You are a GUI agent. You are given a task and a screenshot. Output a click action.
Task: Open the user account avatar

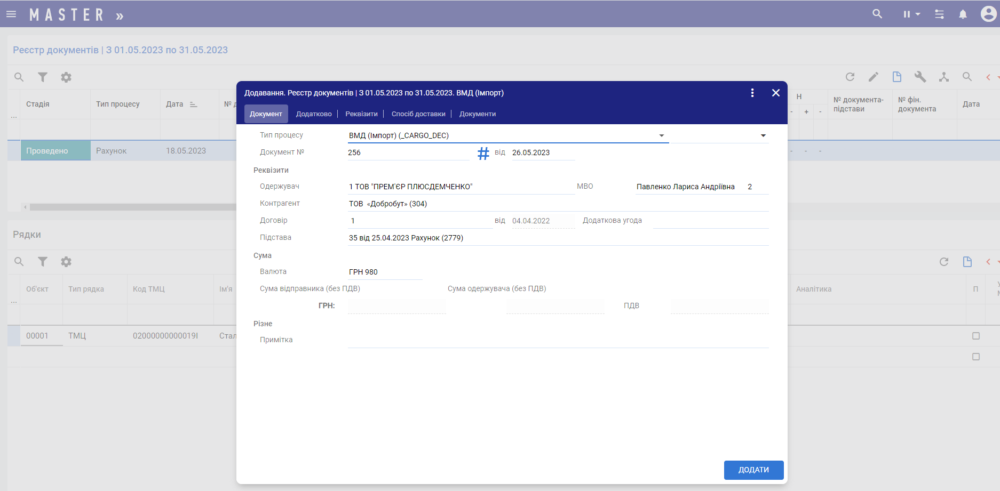point(988,14)
